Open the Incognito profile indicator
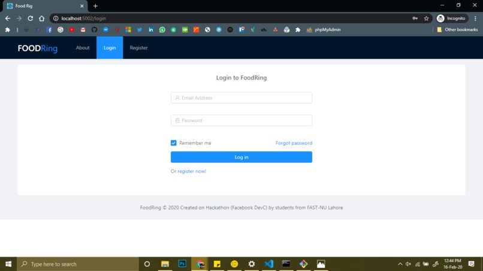This screenshot has width=483, height=271. tap(451, 19)
